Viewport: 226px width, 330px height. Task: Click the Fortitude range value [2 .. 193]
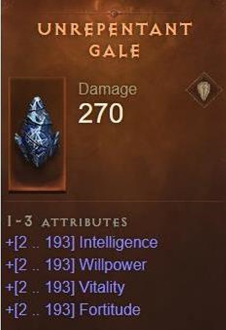(40, 310)
